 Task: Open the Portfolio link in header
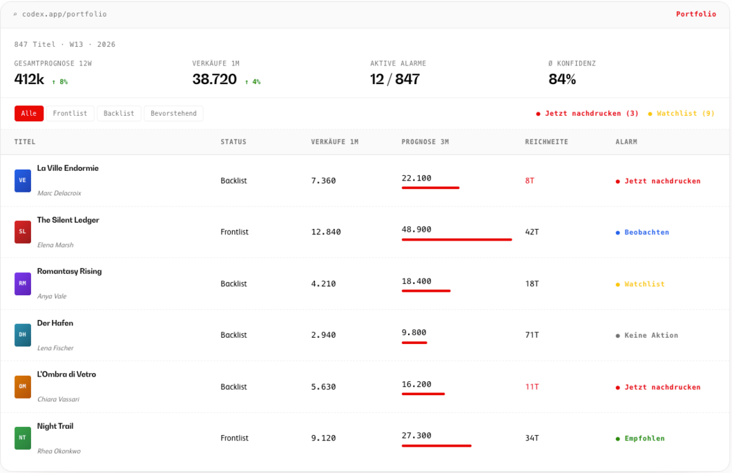(x=696, y=14)
